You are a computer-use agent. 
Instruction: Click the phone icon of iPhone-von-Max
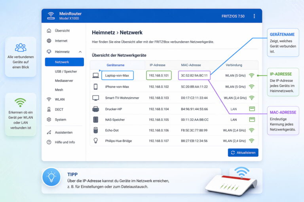coord(95,86)
